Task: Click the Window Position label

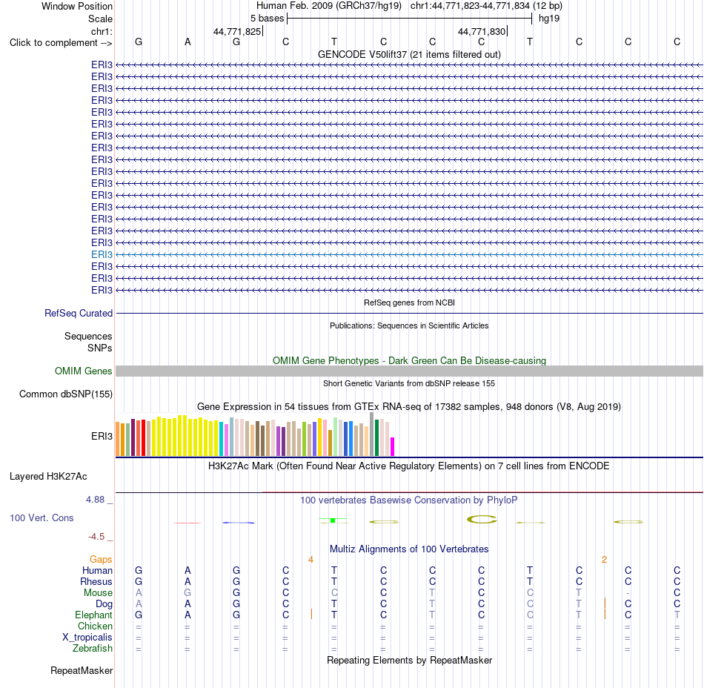Action: click(x=77, y=6)
